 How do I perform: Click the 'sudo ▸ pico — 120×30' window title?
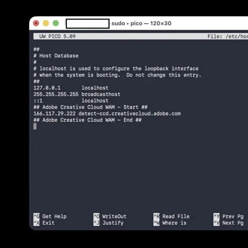141,23
